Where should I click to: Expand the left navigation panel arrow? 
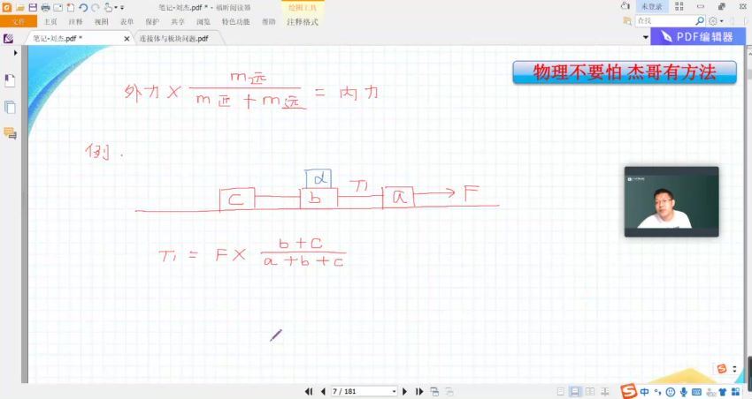(x=15, y=53)
